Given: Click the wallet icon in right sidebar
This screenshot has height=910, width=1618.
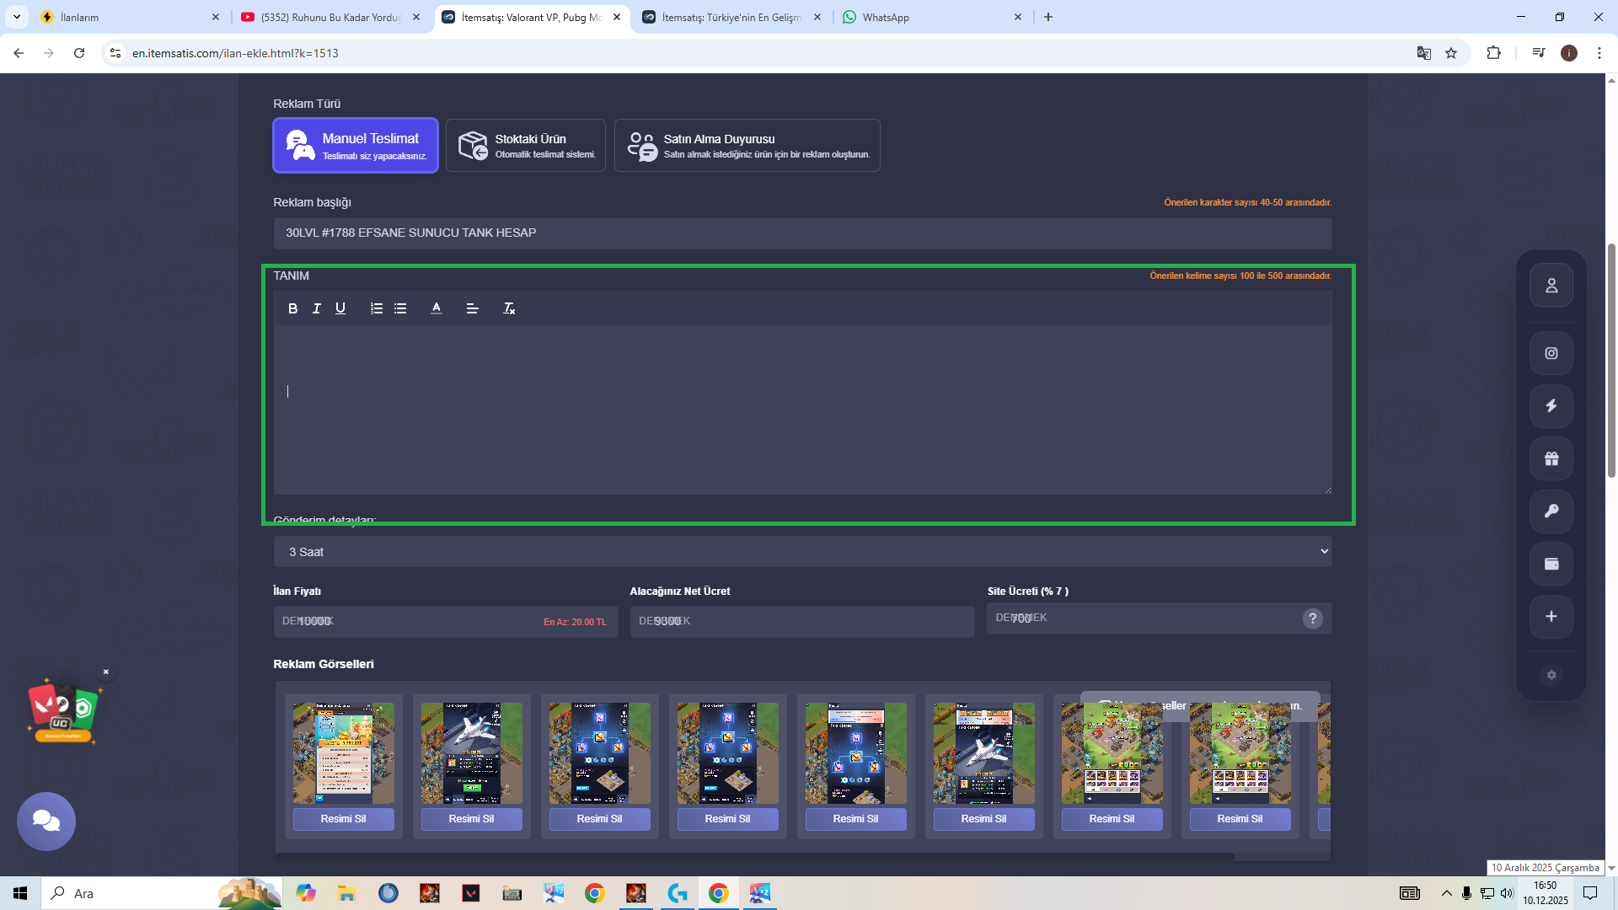Looking at the screenshot, I should [x=1551, y=564].
